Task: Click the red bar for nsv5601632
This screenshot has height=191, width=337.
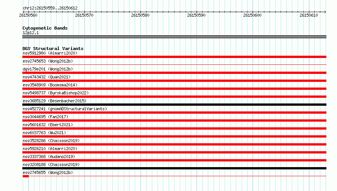Action: 174,128
